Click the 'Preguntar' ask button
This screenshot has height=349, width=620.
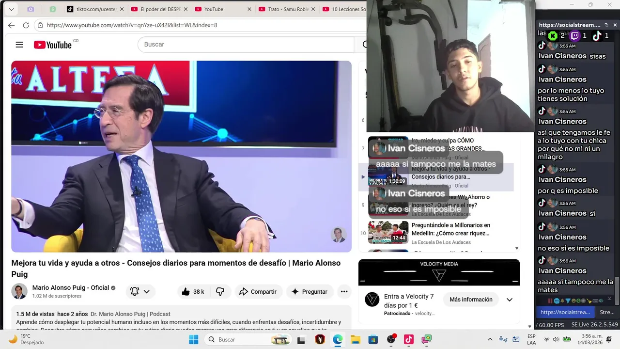pos(310,291)
